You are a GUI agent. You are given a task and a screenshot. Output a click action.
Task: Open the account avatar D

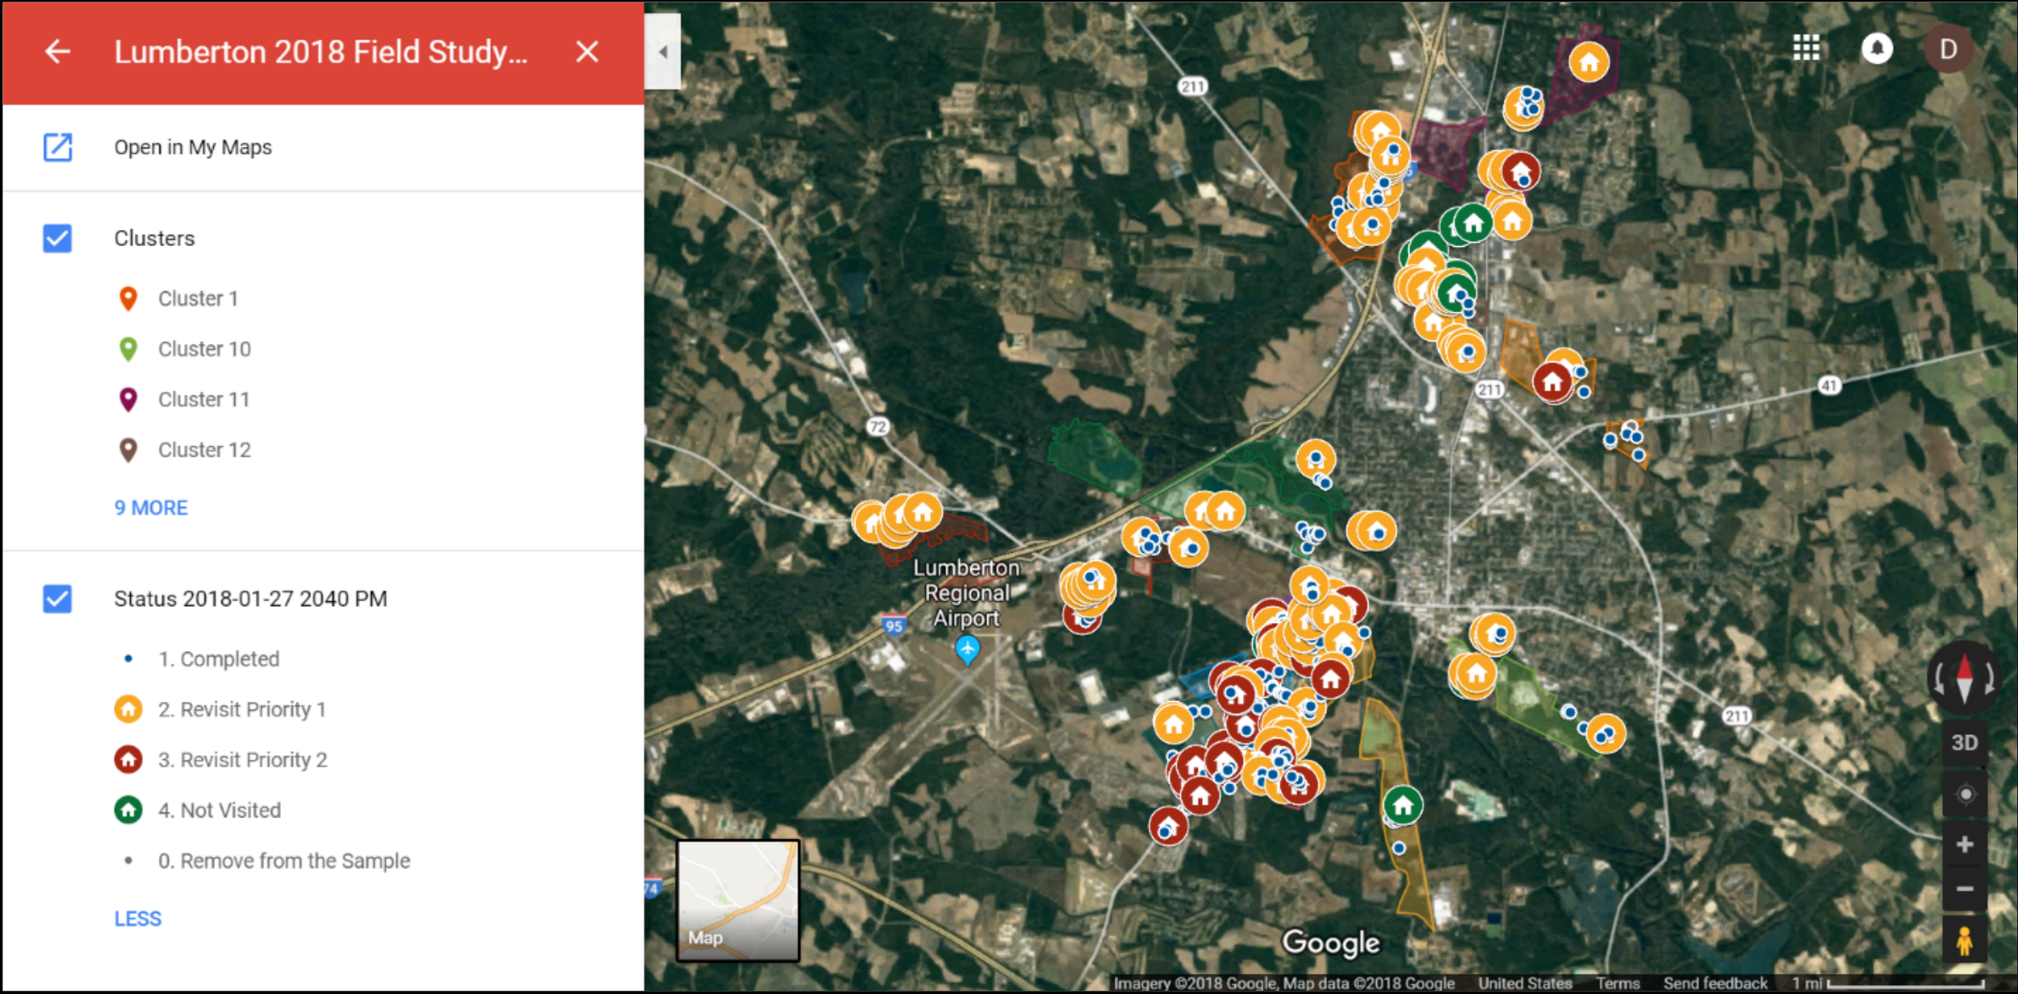pyautogui.click(x=1949, y=49)
